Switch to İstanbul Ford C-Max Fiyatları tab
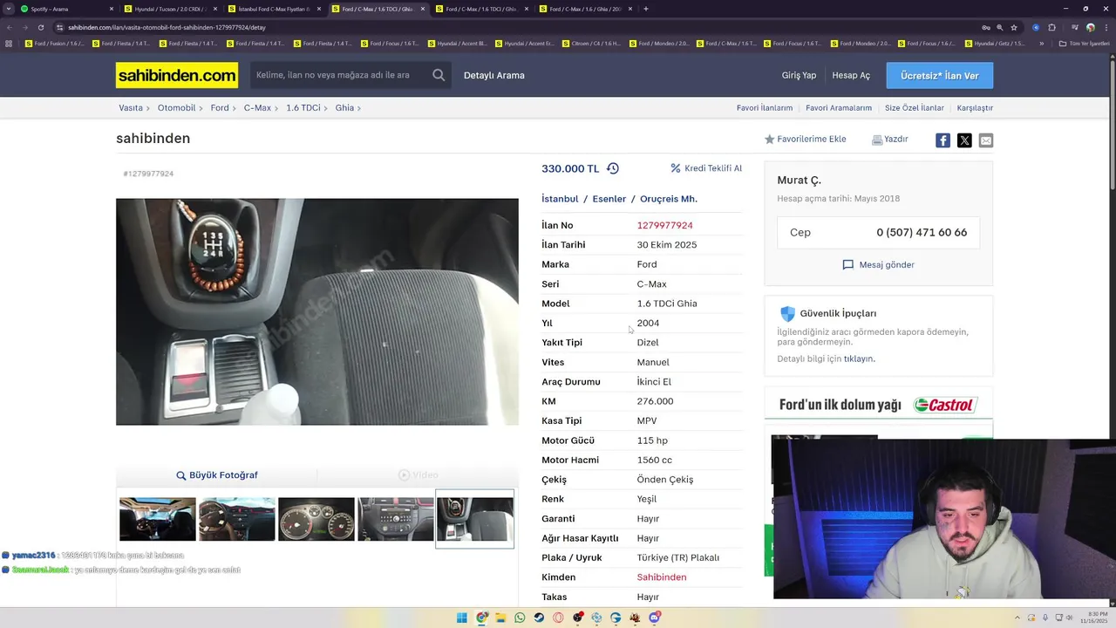This screenshot has height=628, width=1116. pyautogui.click(x=275, y=9)
